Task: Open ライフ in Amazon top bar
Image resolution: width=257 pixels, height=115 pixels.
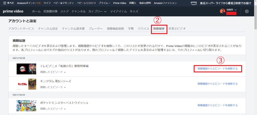Action: point(47,3)
